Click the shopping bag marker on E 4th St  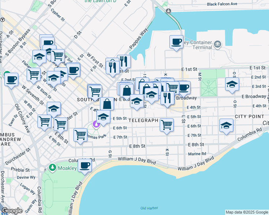107,104
